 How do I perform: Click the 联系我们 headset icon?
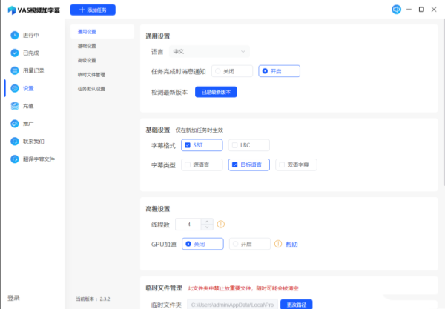click(15, 142)
